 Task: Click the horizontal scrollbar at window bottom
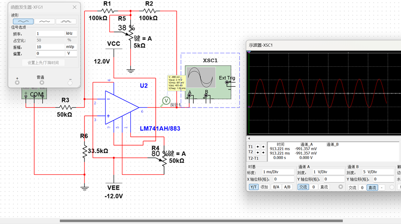pos(201,221)
